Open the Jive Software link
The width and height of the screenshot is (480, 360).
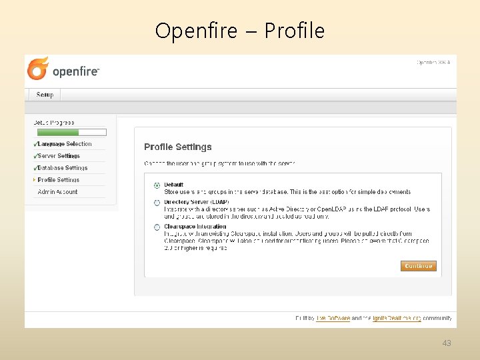(333, 318)
